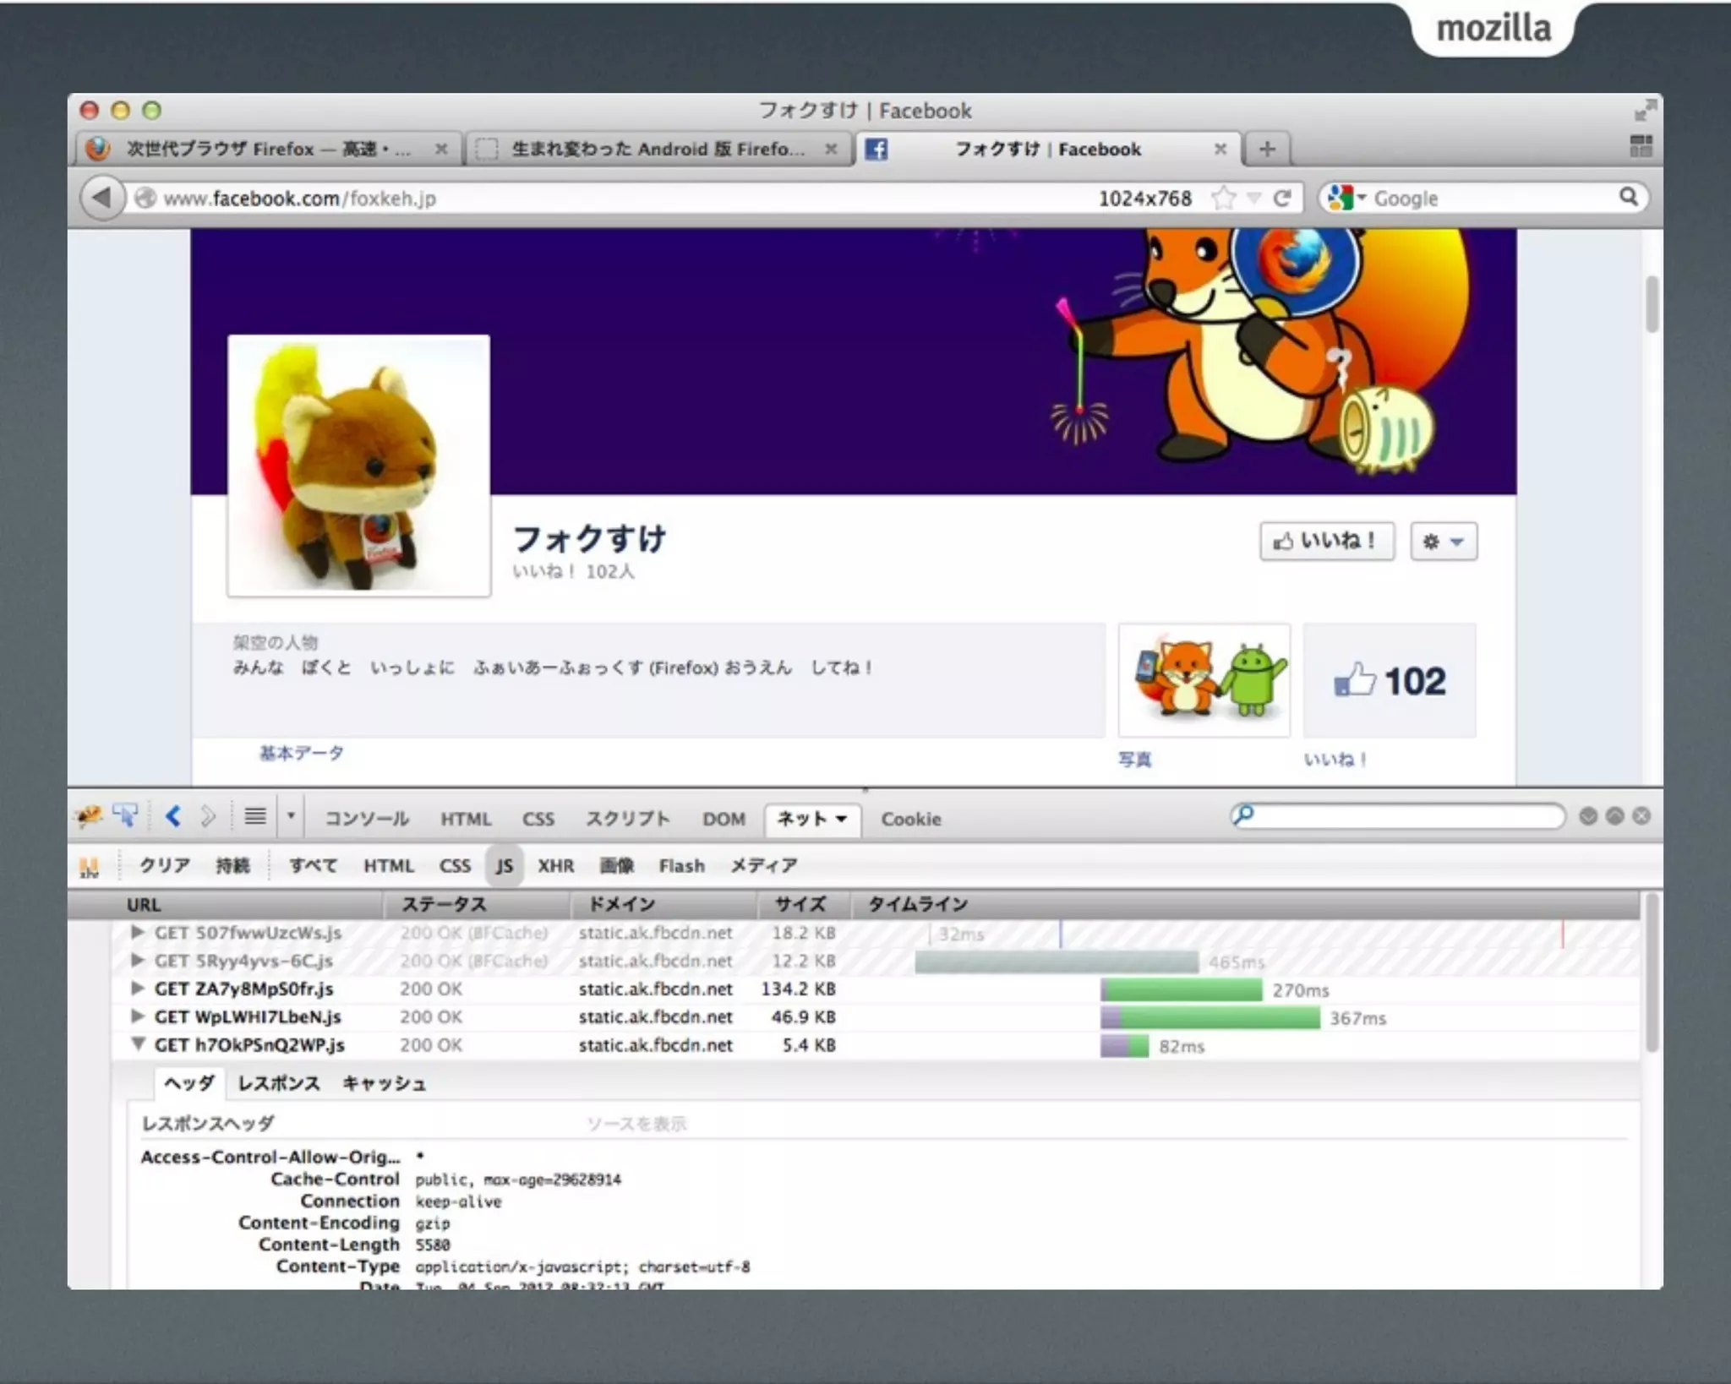
Task: Click the Firebug break-on-XHR pause icon
Action: click(89, 867)
